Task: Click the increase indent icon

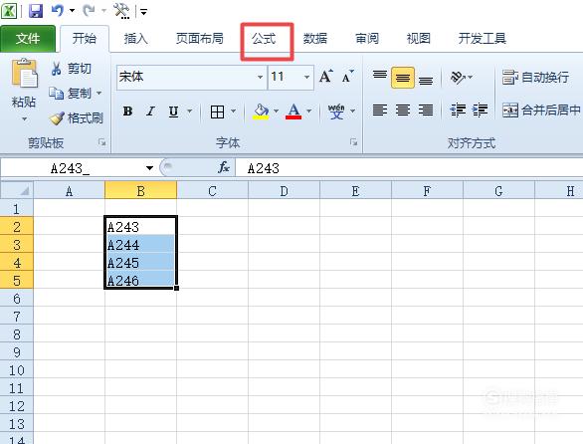Action: (x=480, y=111)
